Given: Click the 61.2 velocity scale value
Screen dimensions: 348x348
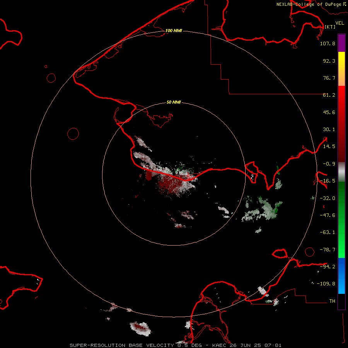Looking at the screenshot, I should pyautogui.click(x=329, y=95).
